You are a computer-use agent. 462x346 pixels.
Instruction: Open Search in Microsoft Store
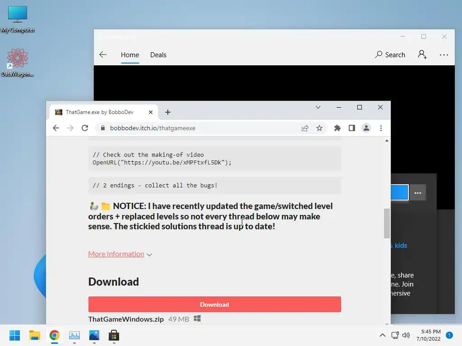pos(390,55)
